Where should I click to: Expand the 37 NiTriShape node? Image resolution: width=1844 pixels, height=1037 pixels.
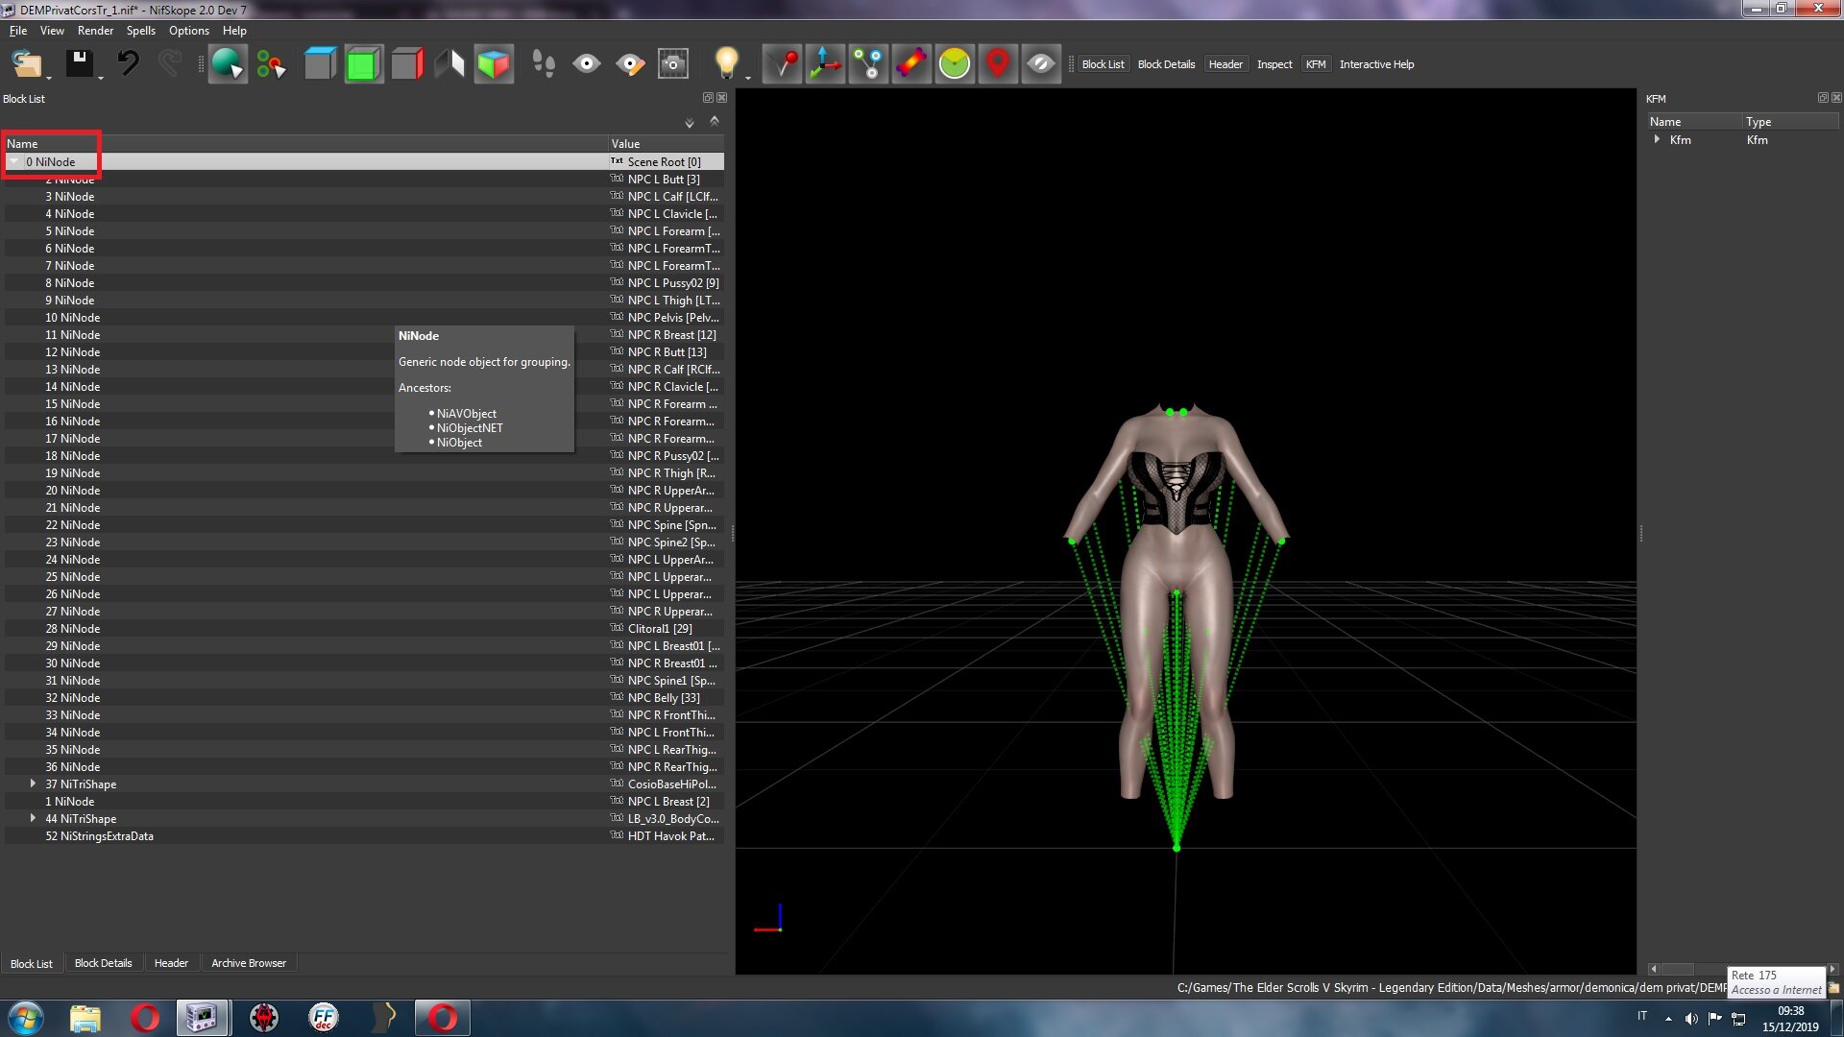[33, 784]
